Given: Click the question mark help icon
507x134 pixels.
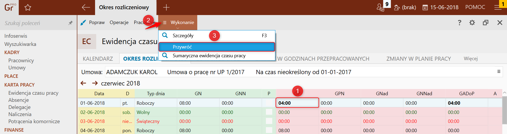Looking at the screenshot, I should click(x=459, y=22).
